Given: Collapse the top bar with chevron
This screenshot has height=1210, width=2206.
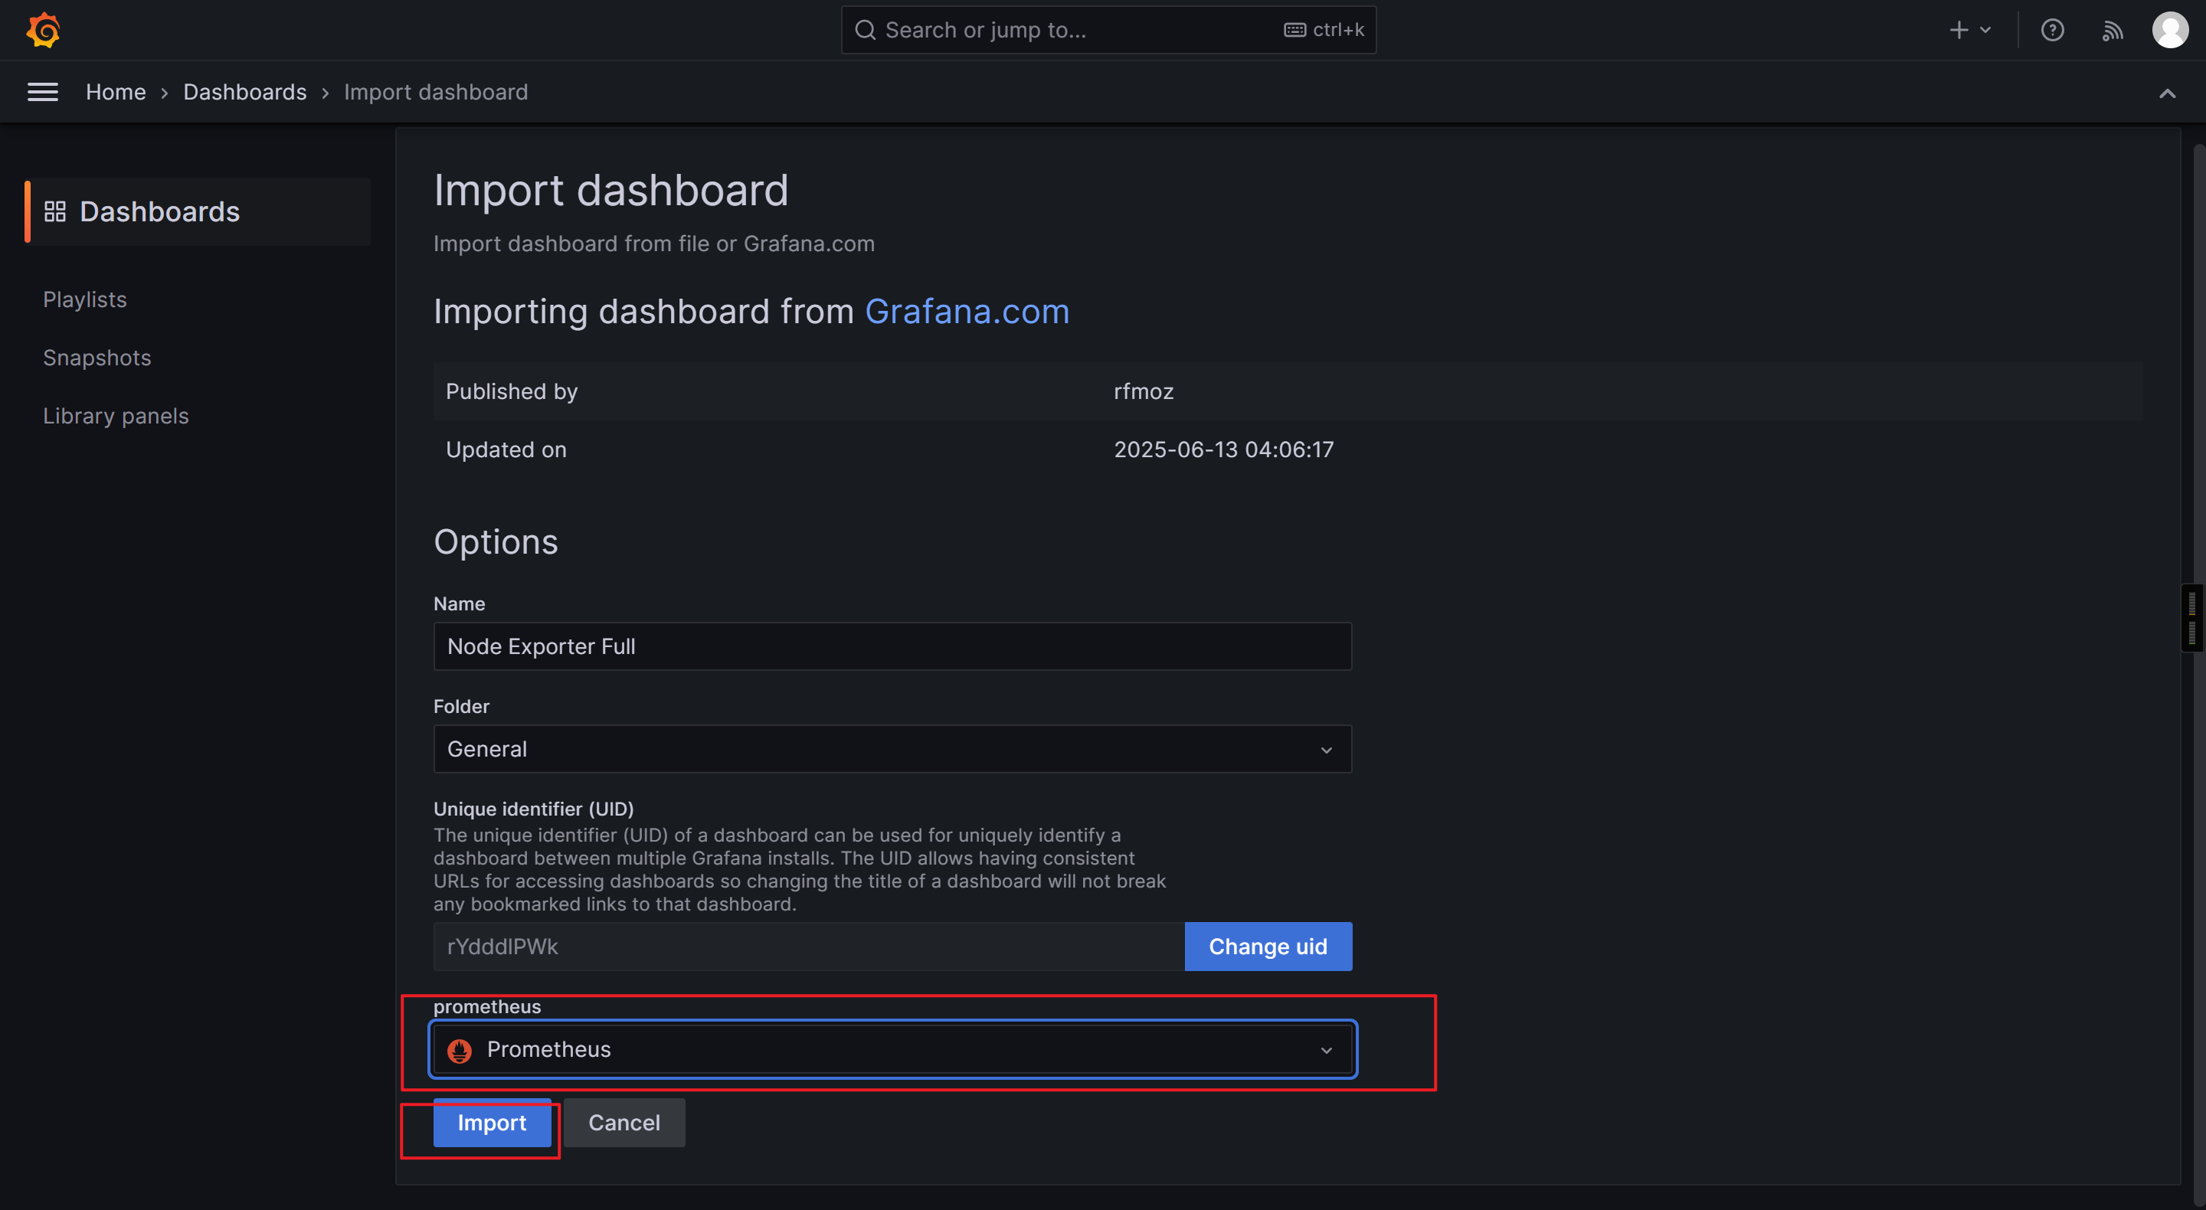Looking at the screenshot, I should [2167, 93].
